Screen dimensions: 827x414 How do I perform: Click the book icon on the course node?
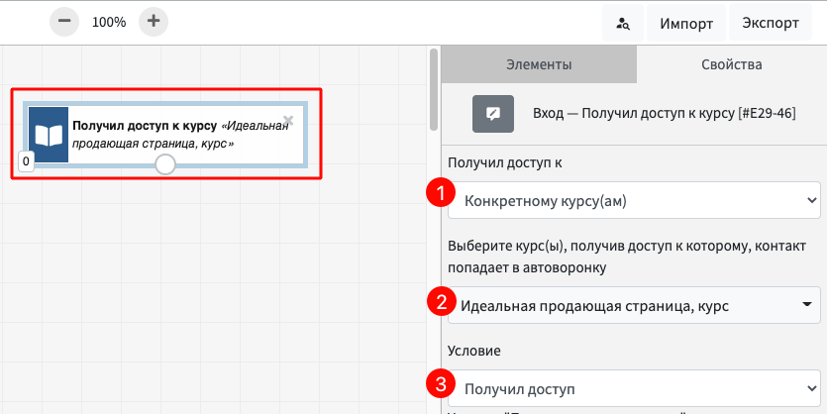(49, 135)
